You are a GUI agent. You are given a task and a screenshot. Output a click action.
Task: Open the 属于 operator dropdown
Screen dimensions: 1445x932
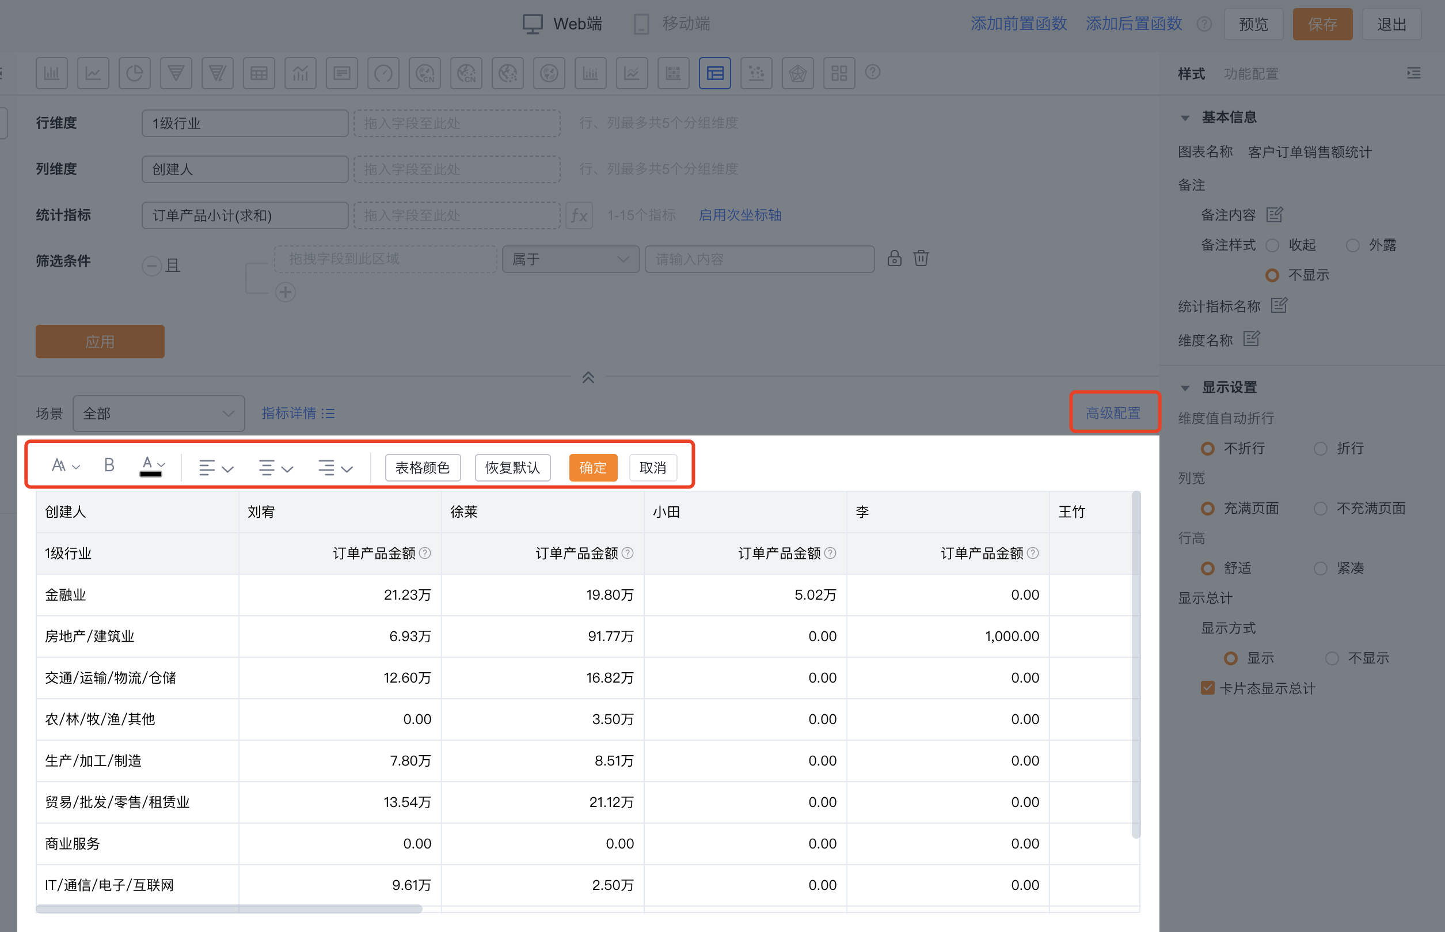570,259
